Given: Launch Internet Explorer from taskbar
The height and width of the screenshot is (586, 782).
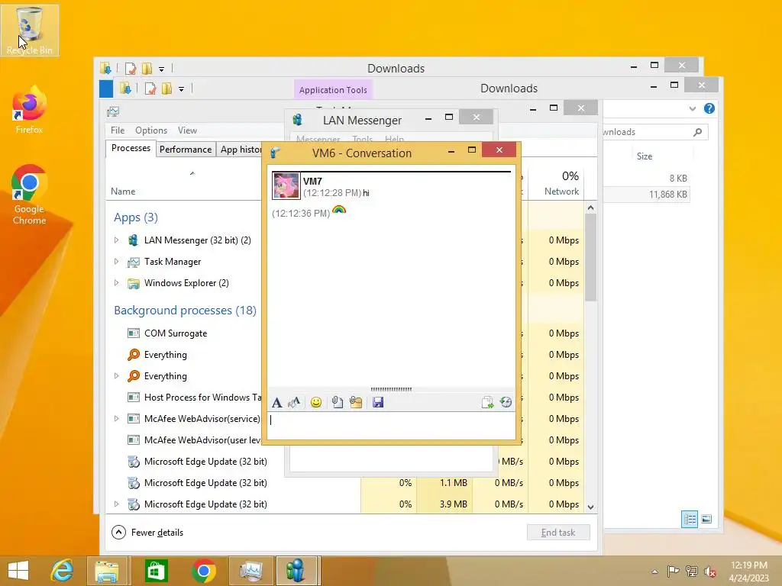Looking at the screenshot, I should (63, 571).
